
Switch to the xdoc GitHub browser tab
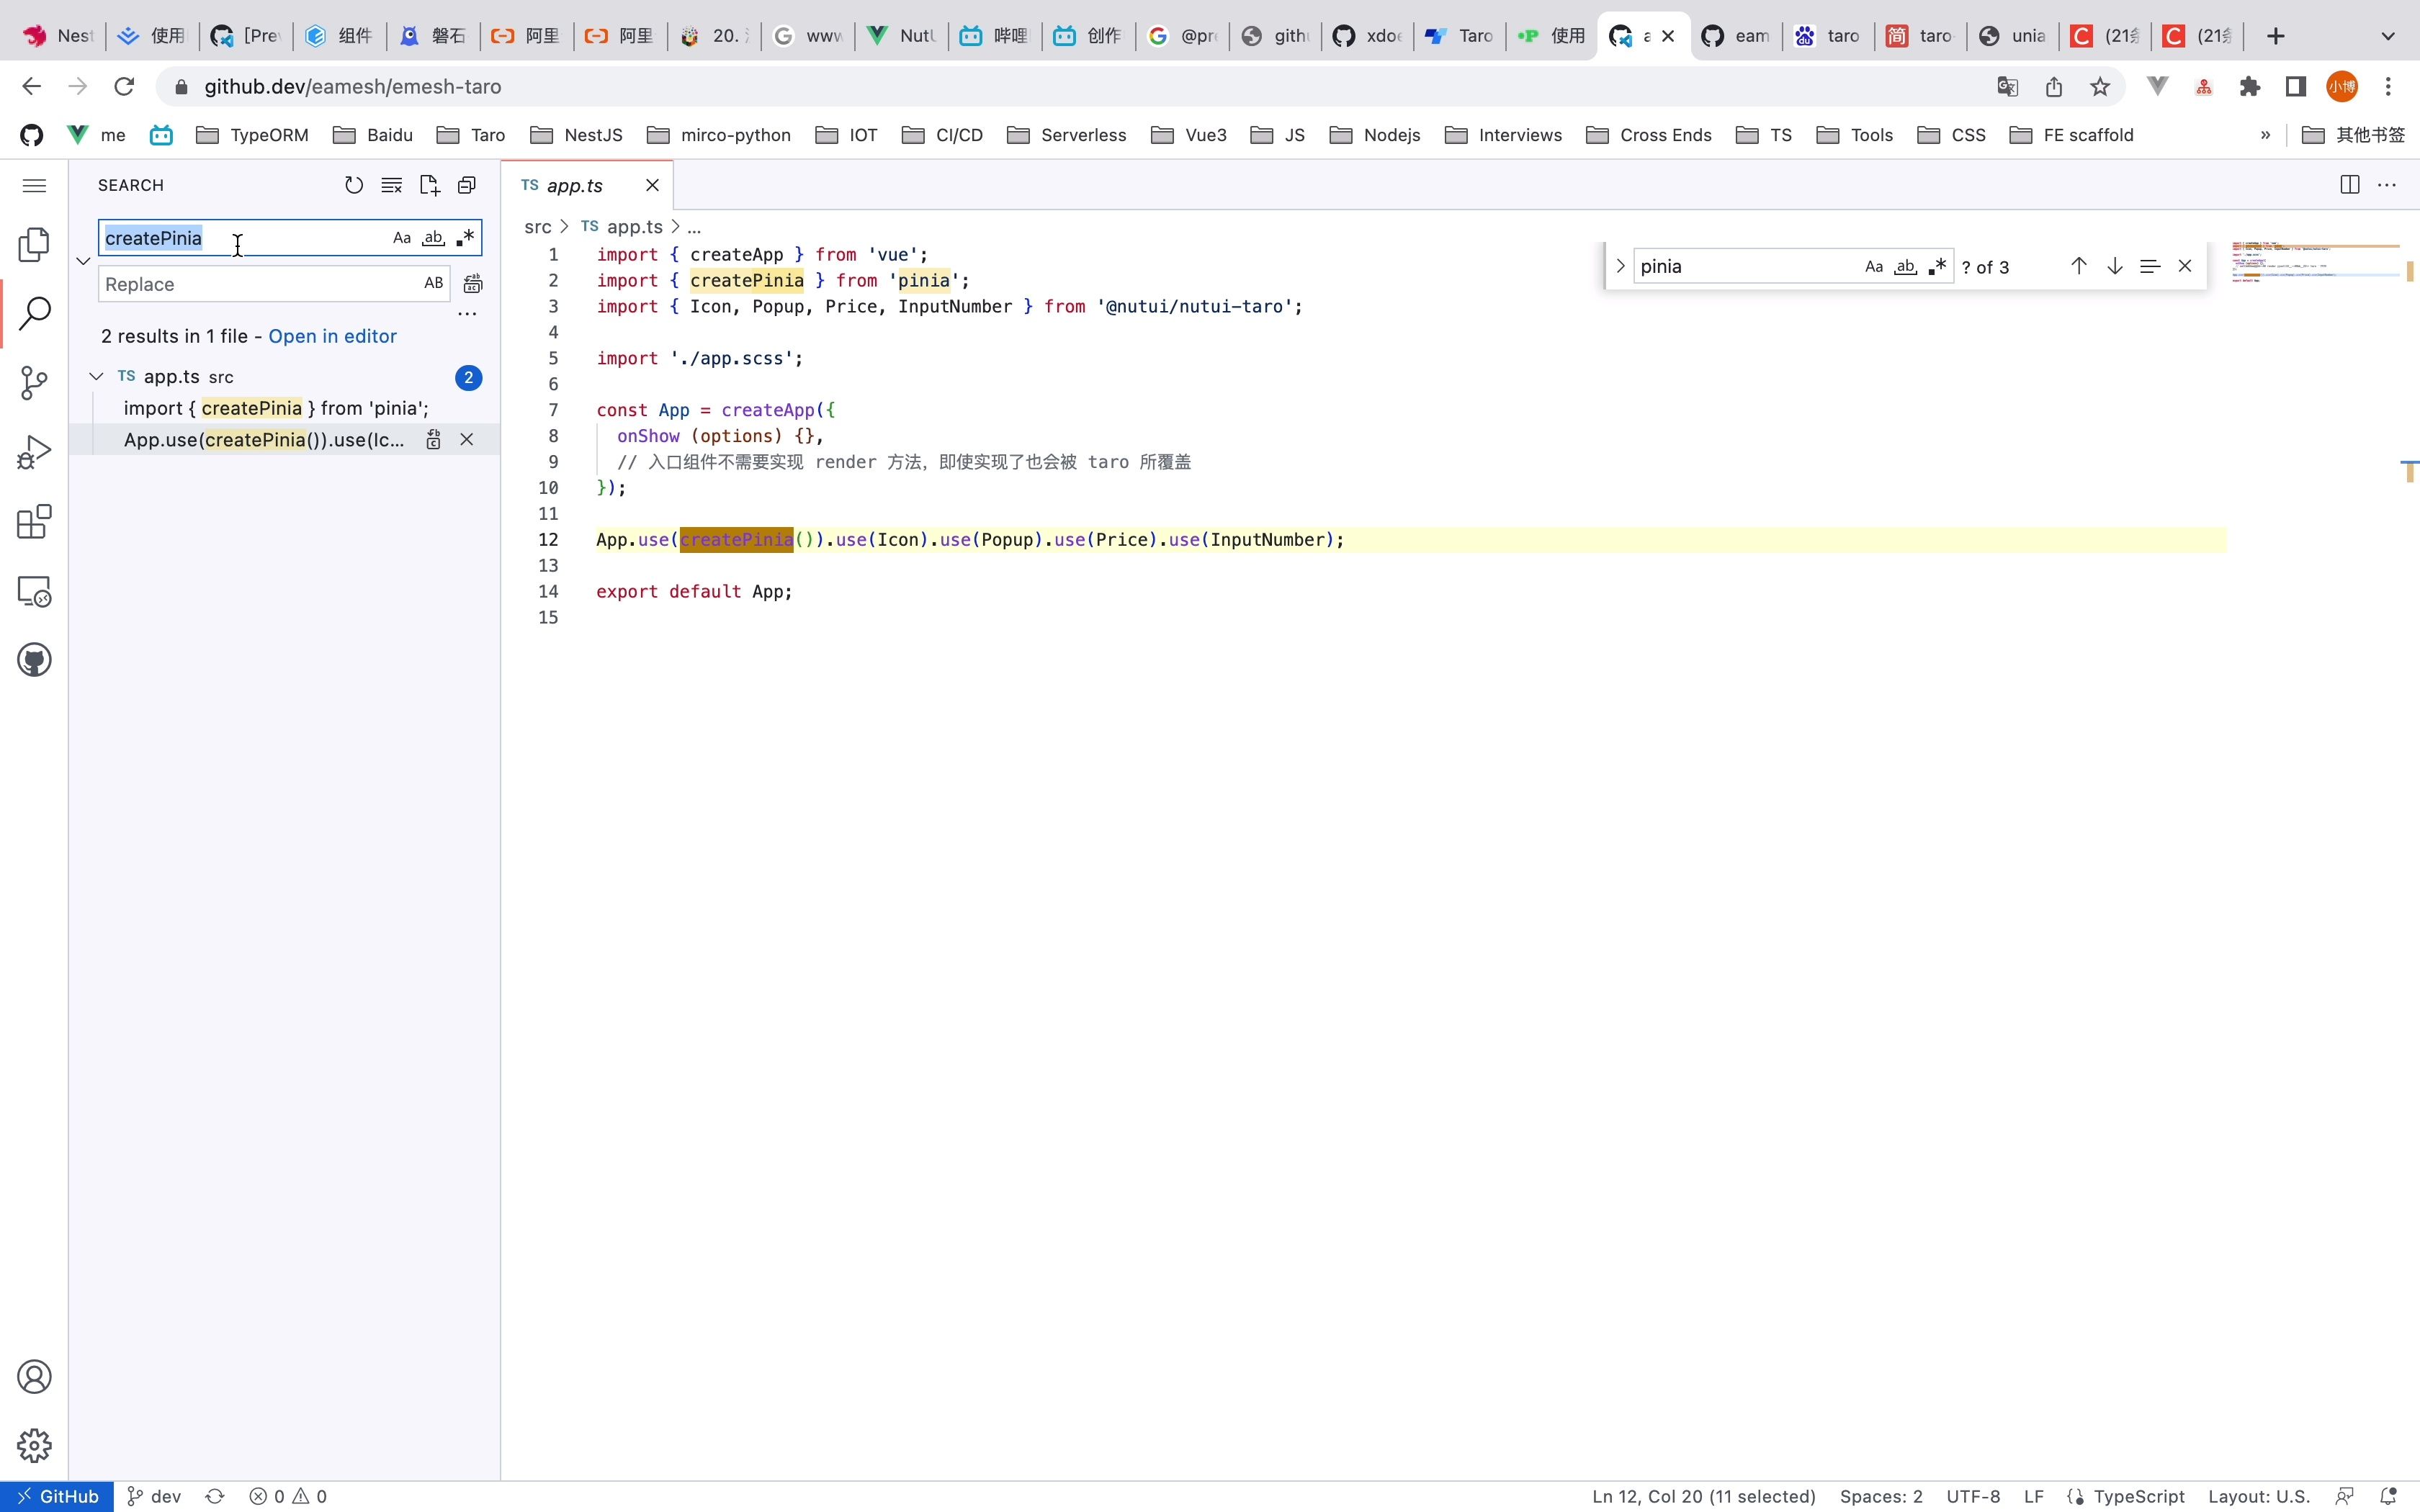point(1367,36)
